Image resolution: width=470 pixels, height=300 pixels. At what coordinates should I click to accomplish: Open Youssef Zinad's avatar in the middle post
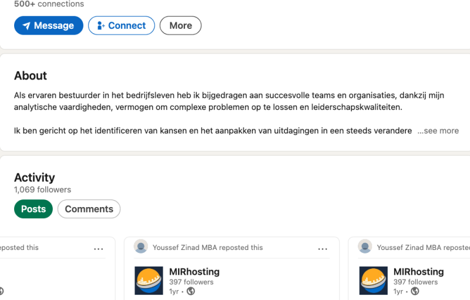tap(140, 247)
